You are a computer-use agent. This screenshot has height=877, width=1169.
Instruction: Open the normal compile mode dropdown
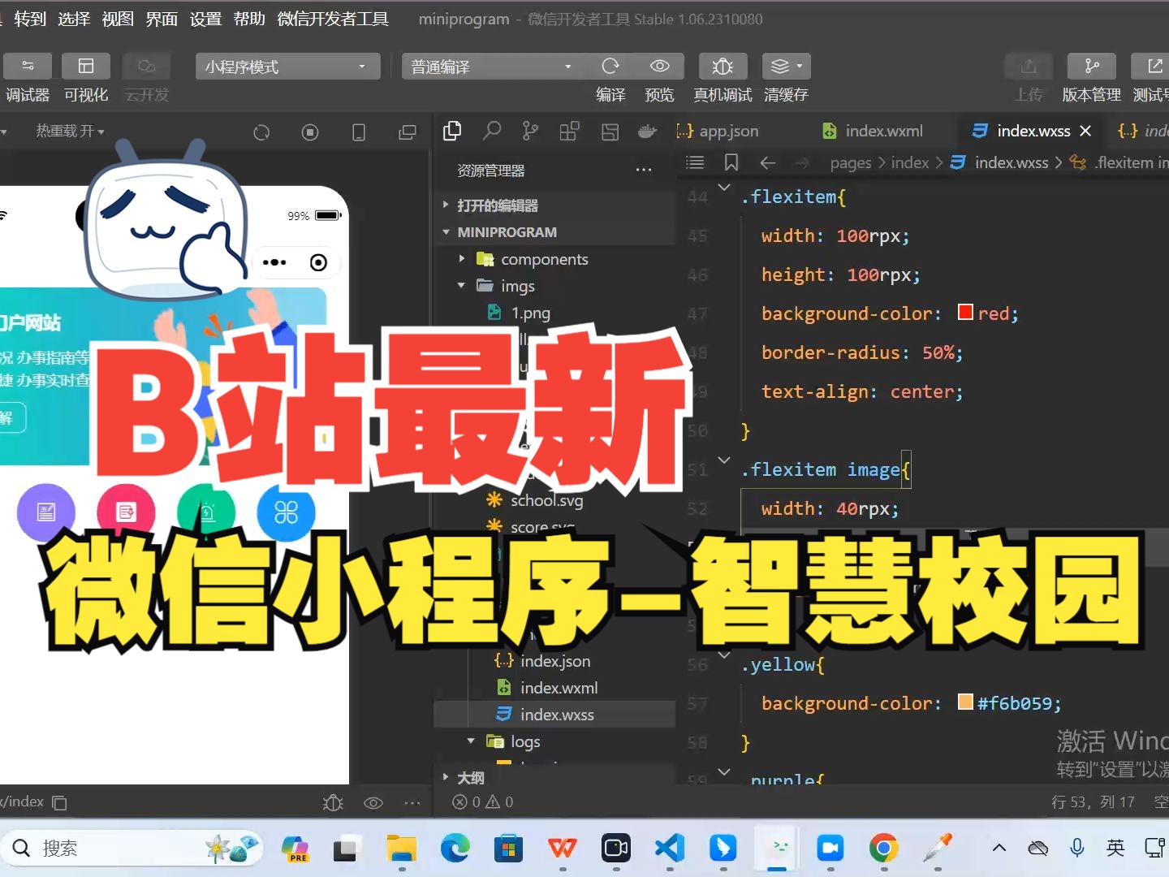click(x=492, y=67)
